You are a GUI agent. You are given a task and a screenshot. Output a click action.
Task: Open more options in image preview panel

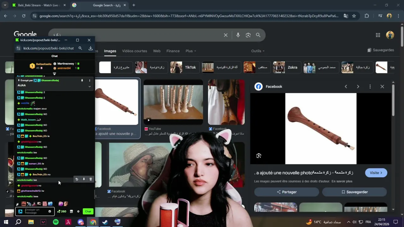(370, 86)
